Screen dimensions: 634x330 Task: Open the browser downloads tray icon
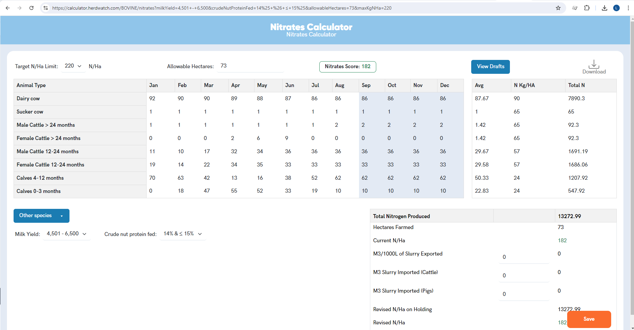tap(605, 8)
